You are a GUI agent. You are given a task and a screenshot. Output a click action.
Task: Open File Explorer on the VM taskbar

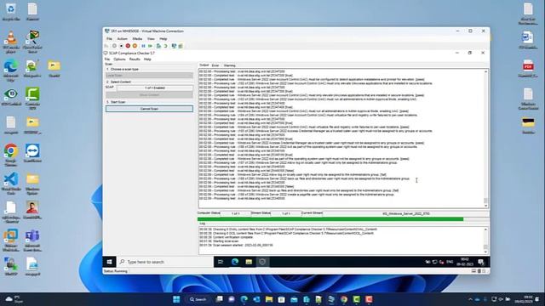249,262
